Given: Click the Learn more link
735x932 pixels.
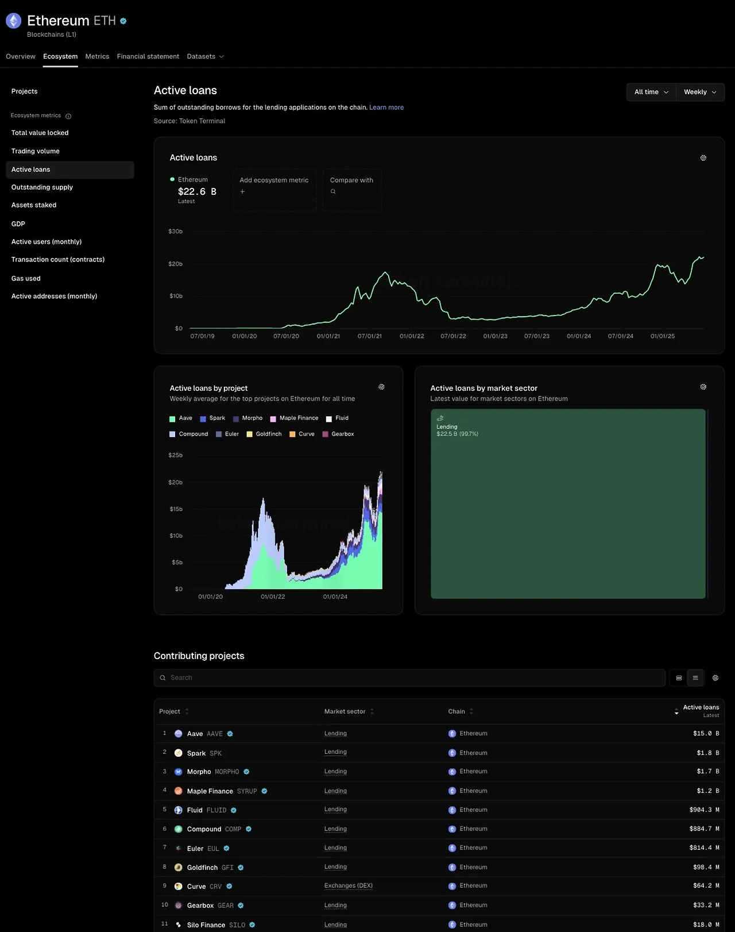Looking at the screenshot, I should [386, 107].
